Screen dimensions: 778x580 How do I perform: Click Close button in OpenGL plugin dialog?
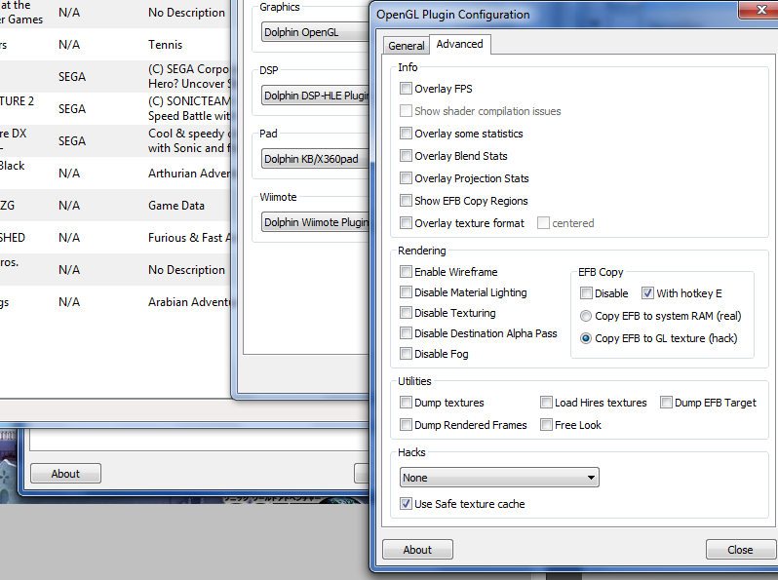click(740, 550)
